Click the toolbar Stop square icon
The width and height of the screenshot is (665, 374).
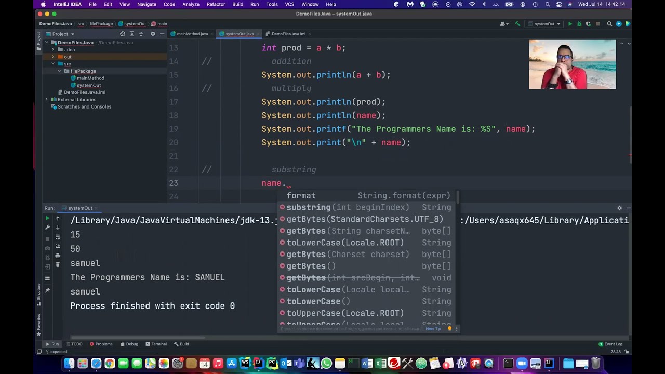click(597, 24)
